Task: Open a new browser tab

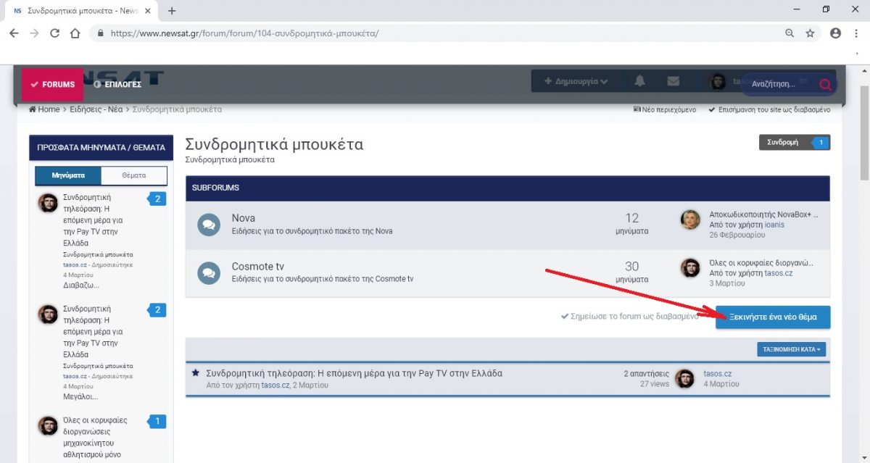Action: click(x=172, y=11)
